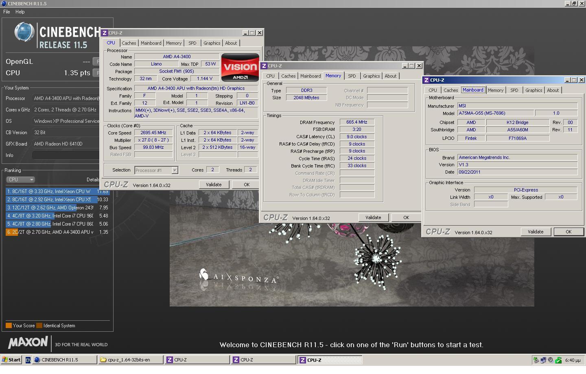Open SPD tab in the left CPU-Z window
586x374 pixels.
click(x=192, y=43)
